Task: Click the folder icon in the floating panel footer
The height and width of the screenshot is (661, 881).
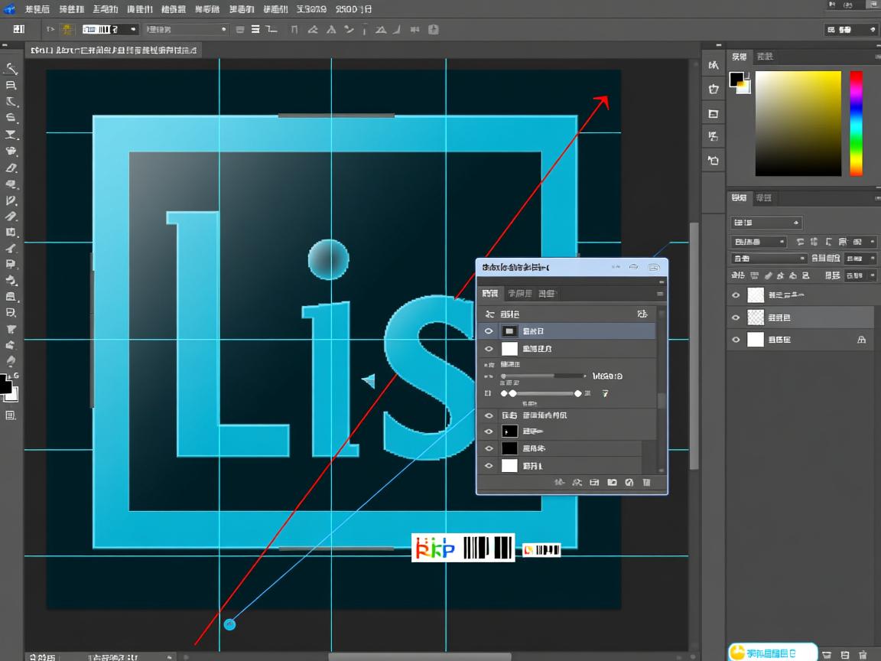Action: (612, 483)
